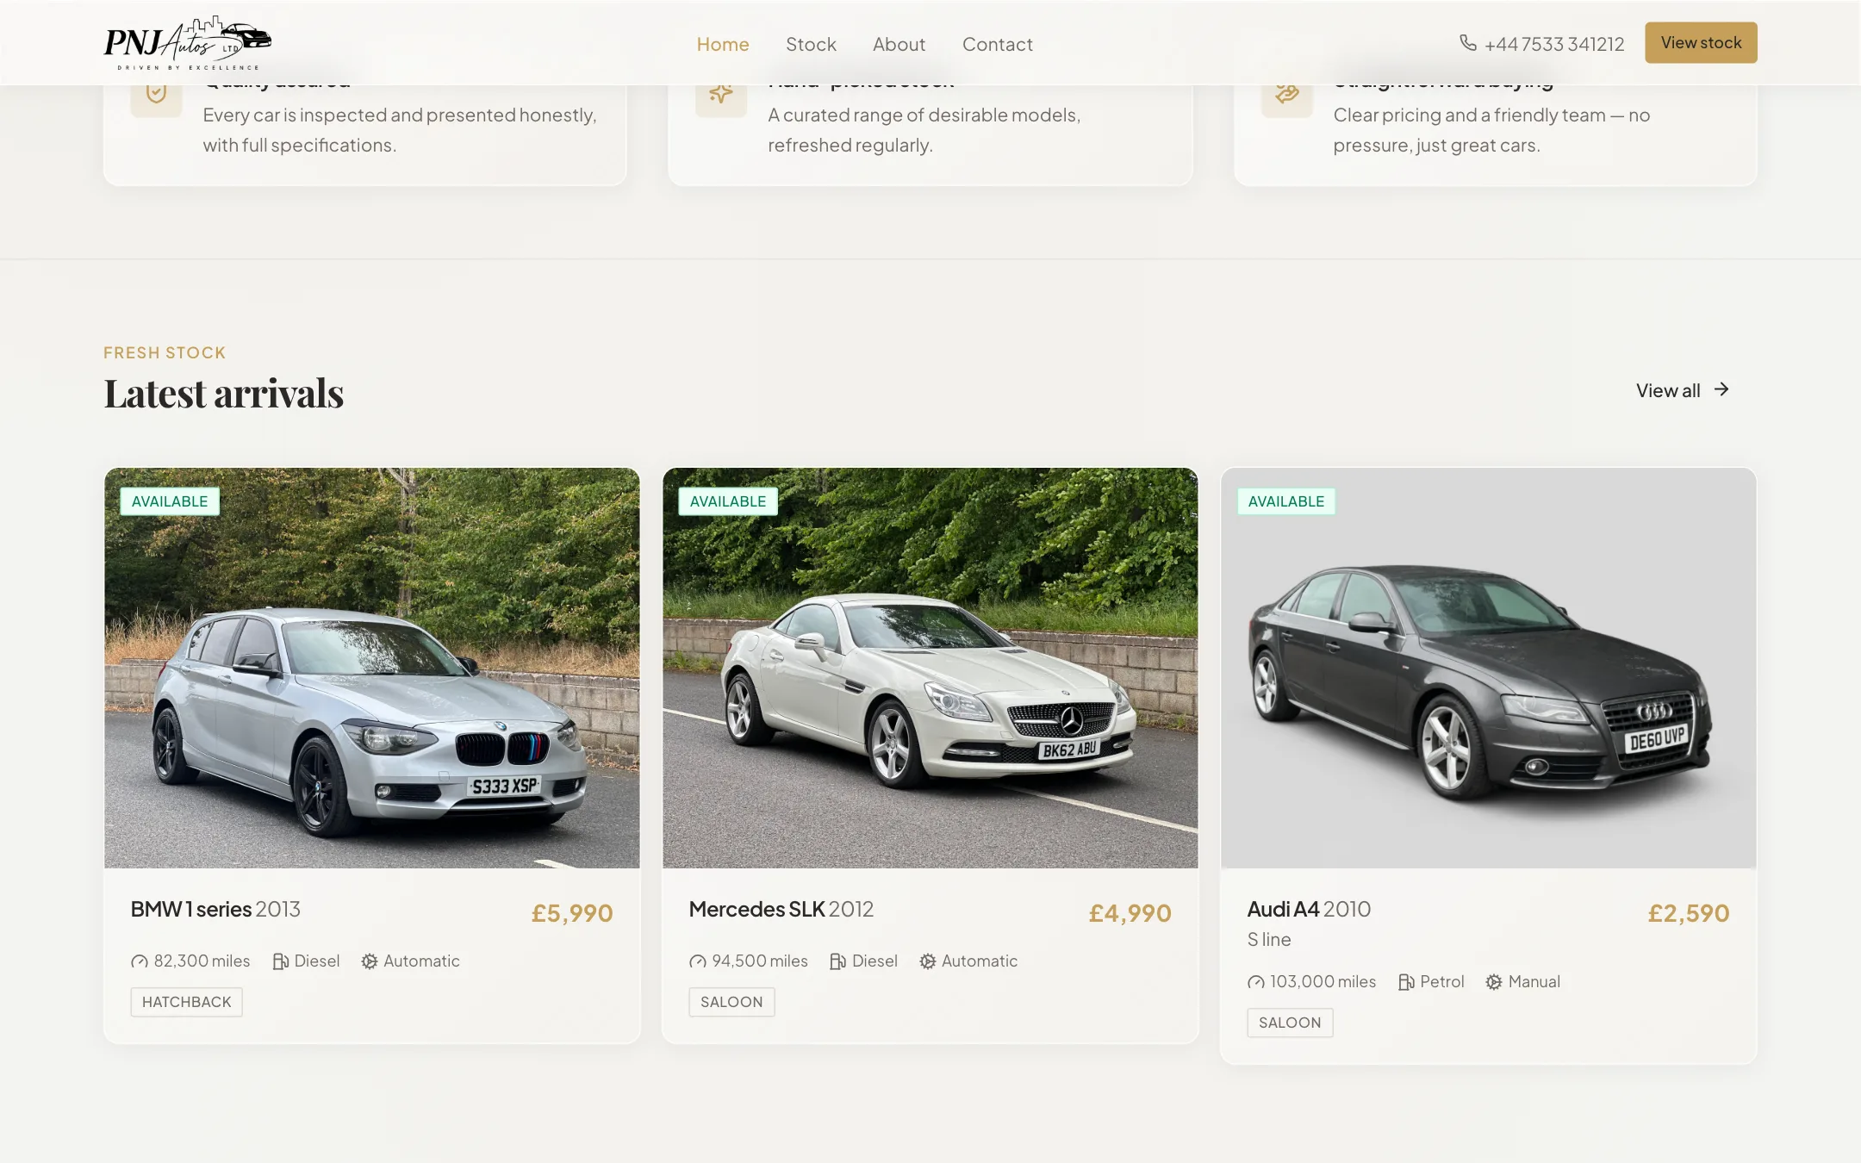
Task: Click the 'Every car is inspected' description
Action: pyautogui.click(x=400, y=130)
